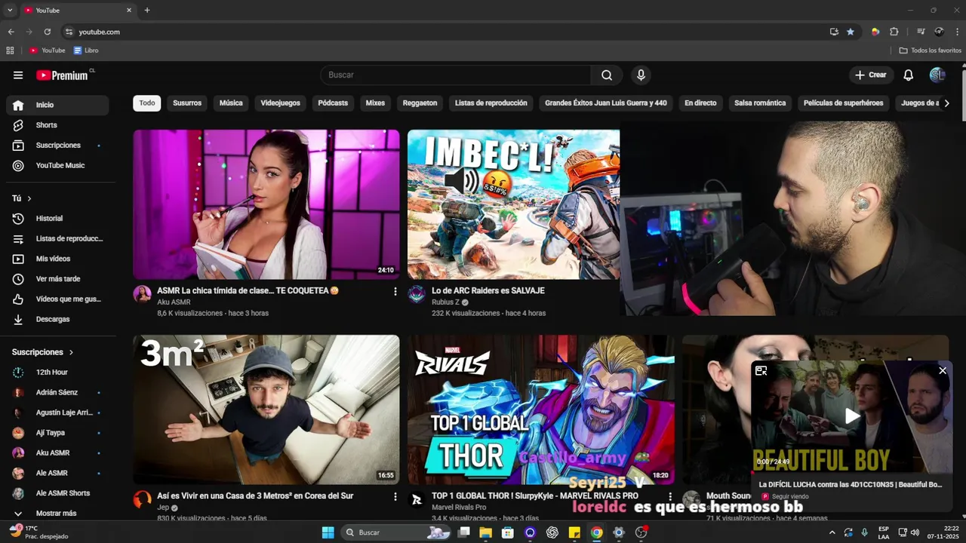Click the search magnifier button
966x543 pixels.
point(607,75)
